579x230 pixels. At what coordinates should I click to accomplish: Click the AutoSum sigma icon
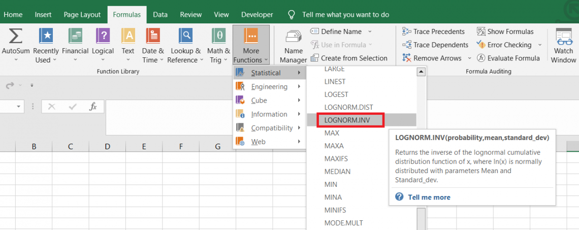[x=16, y=37]
